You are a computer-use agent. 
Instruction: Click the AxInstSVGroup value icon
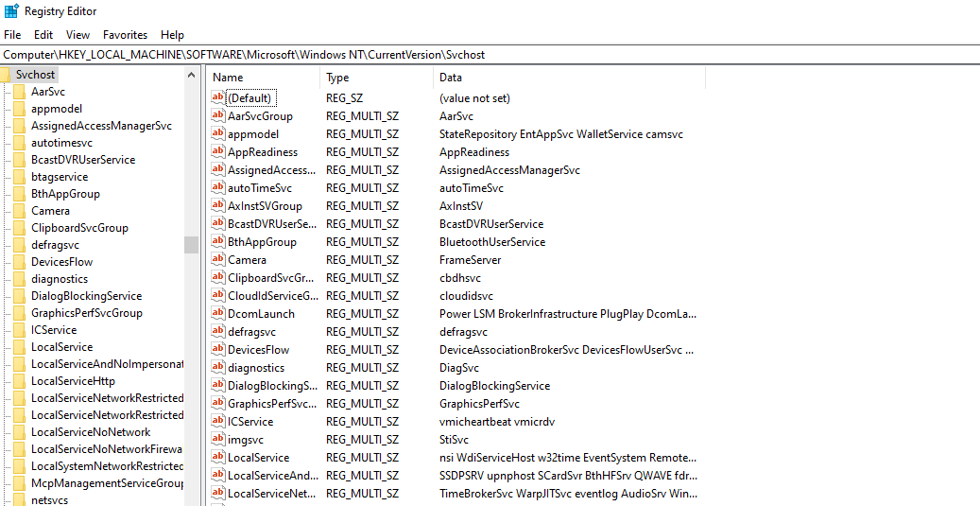pos(217,206)
